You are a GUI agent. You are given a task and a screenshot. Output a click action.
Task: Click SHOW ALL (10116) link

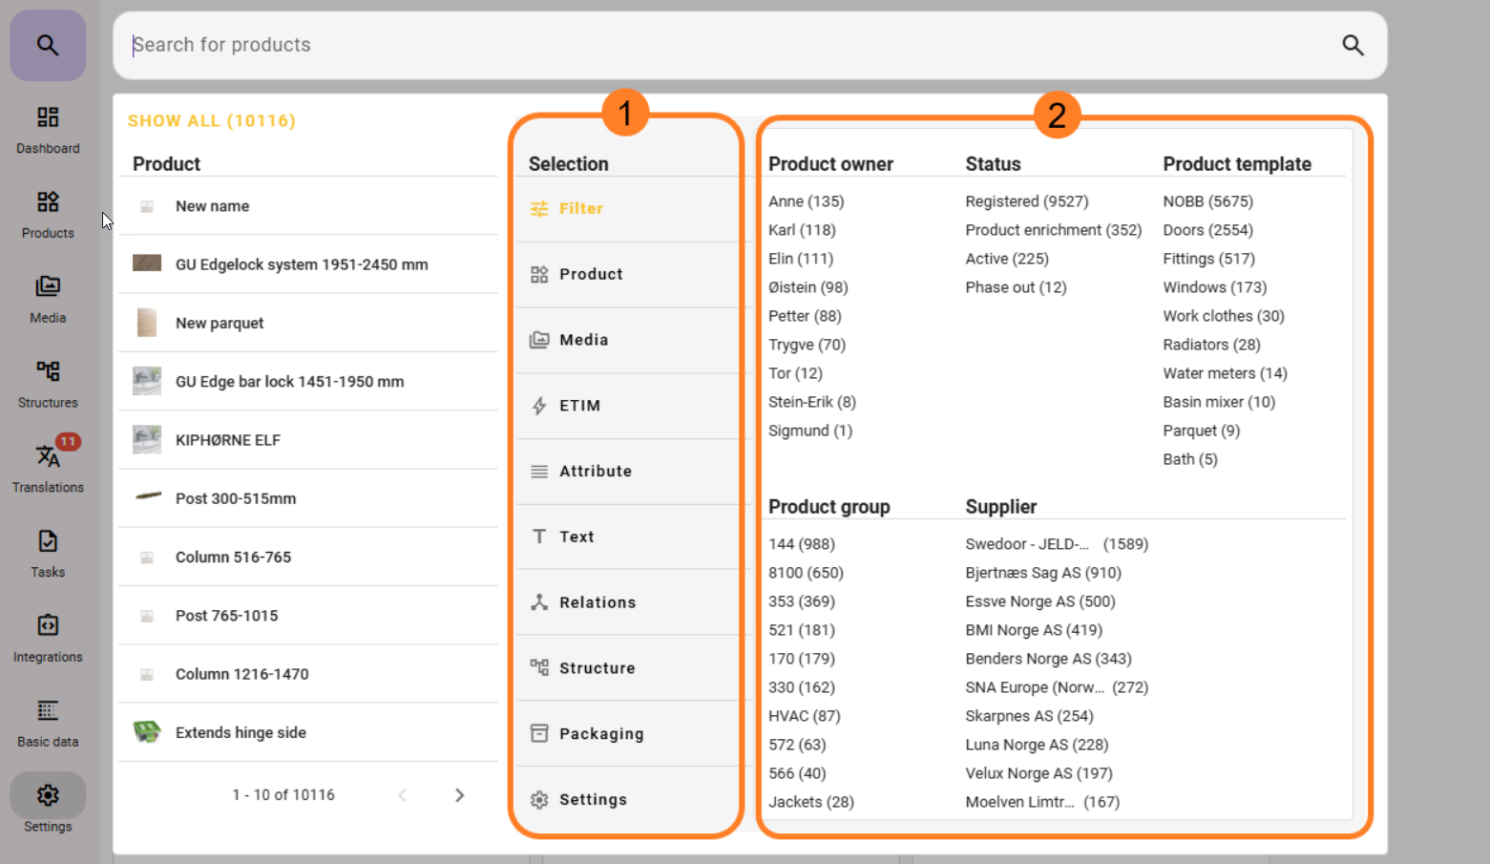coord(211,121)
